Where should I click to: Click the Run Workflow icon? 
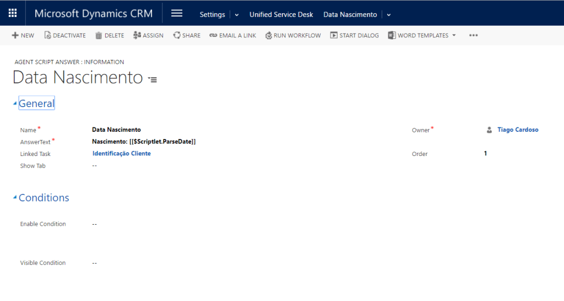[x=268, y=35]
